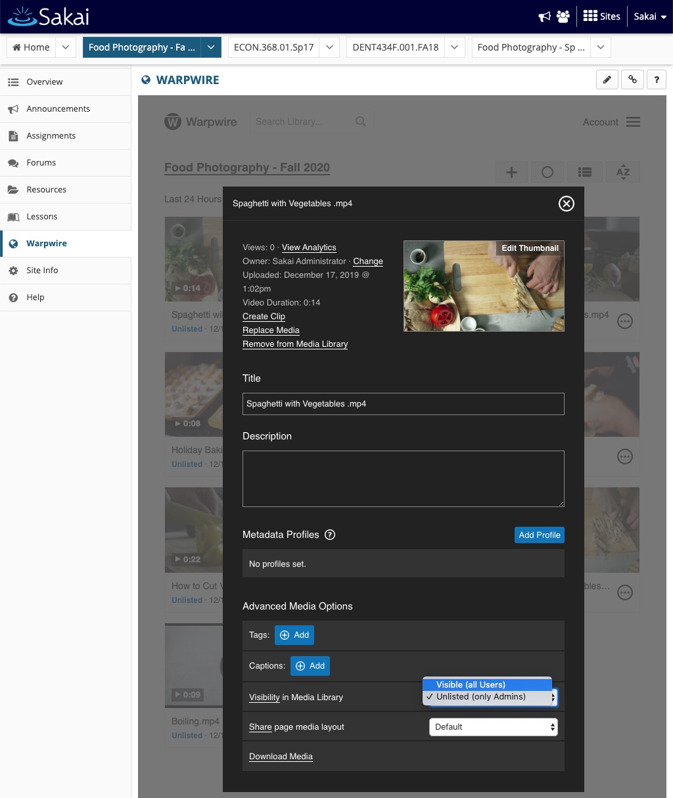Click the Download Media link
This screenshot has height=798, width=673.
[281, 757]
